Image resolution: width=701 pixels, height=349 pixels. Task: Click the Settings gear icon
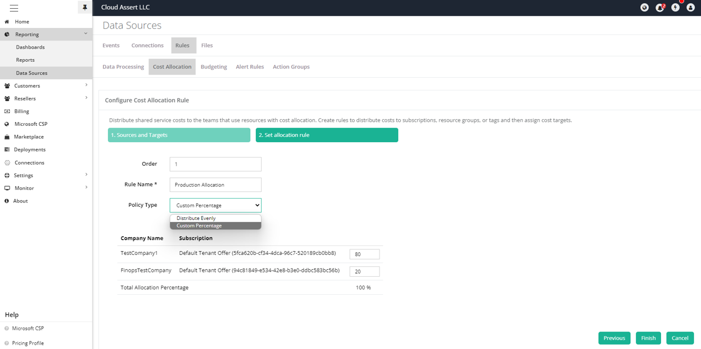click(7, 176)
